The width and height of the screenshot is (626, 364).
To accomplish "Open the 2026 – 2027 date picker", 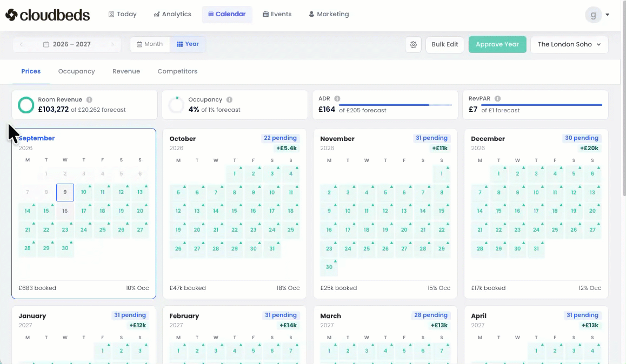I will tap(67, 44).
